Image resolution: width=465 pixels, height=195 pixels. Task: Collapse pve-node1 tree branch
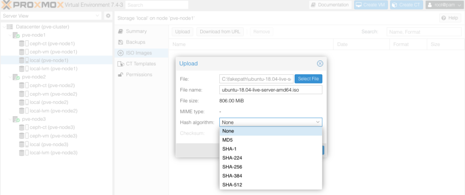(x=10, y=35)
